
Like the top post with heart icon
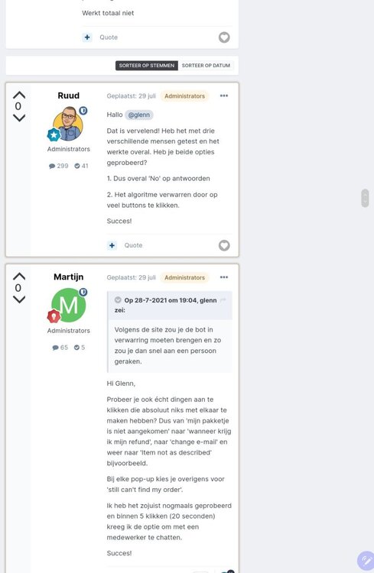[224, 37]
